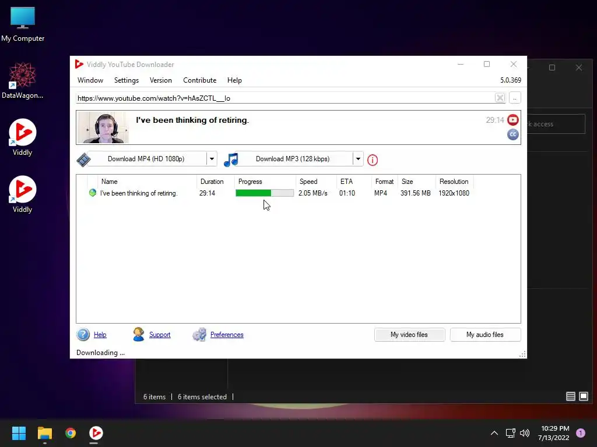Open File Explorer from the taskbar
This screenshot has height=447, width=597.
pyautogui.click(x=44, y=433)
